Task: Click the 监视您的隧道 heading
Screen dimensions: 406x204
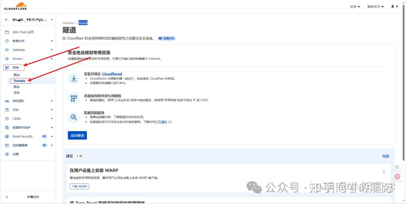Action: (94, 113)
